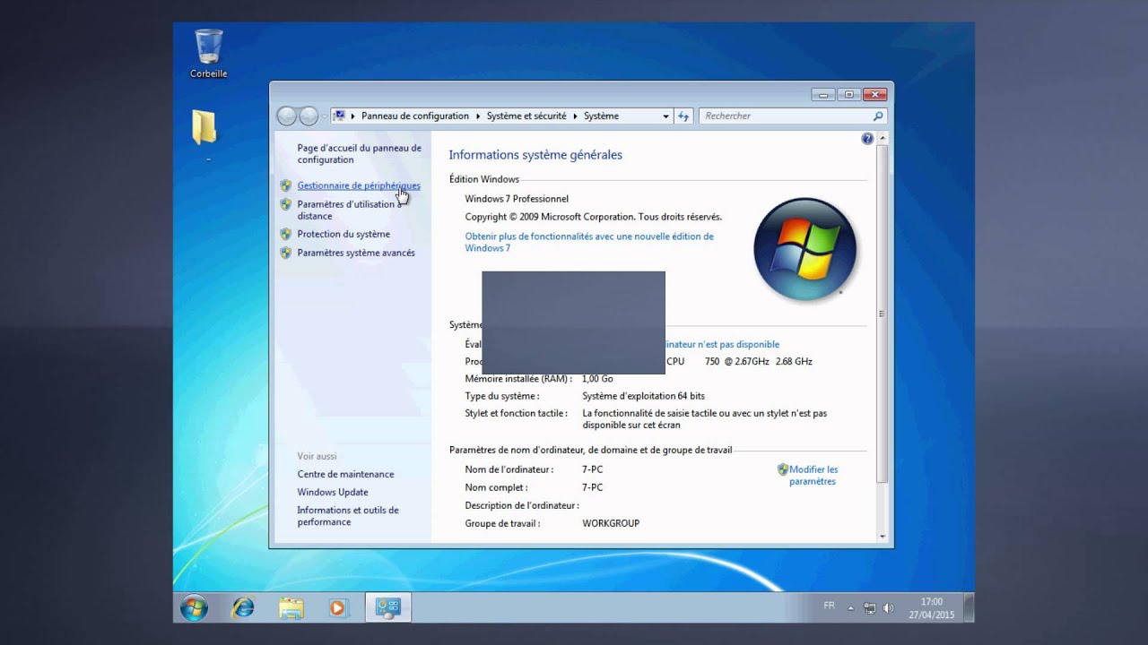The height and width of the screenshot is (645, 1148).
Task: Click shield icon beside Paramètres d'utilisation à distance
Action: (286, 204)
